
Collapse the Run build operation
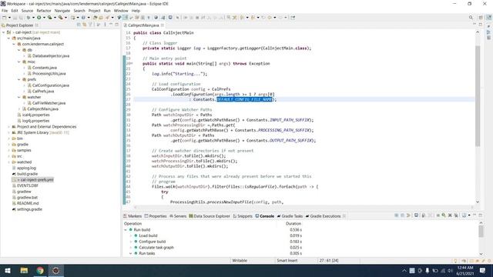tap(126, 230)
